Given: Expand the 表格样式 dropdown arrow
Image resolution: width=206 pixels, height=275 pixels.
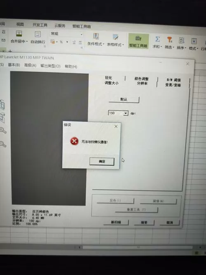Looking at the screenshot, I should (123, 45).
